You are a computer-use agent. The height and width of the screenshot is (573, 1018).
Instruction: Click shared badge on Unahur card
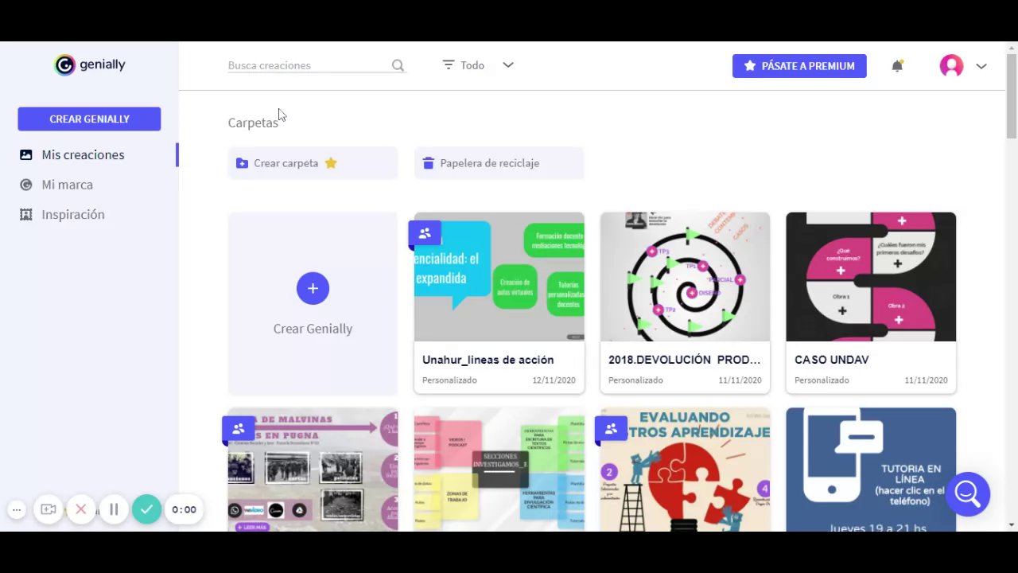click(425, 234)
